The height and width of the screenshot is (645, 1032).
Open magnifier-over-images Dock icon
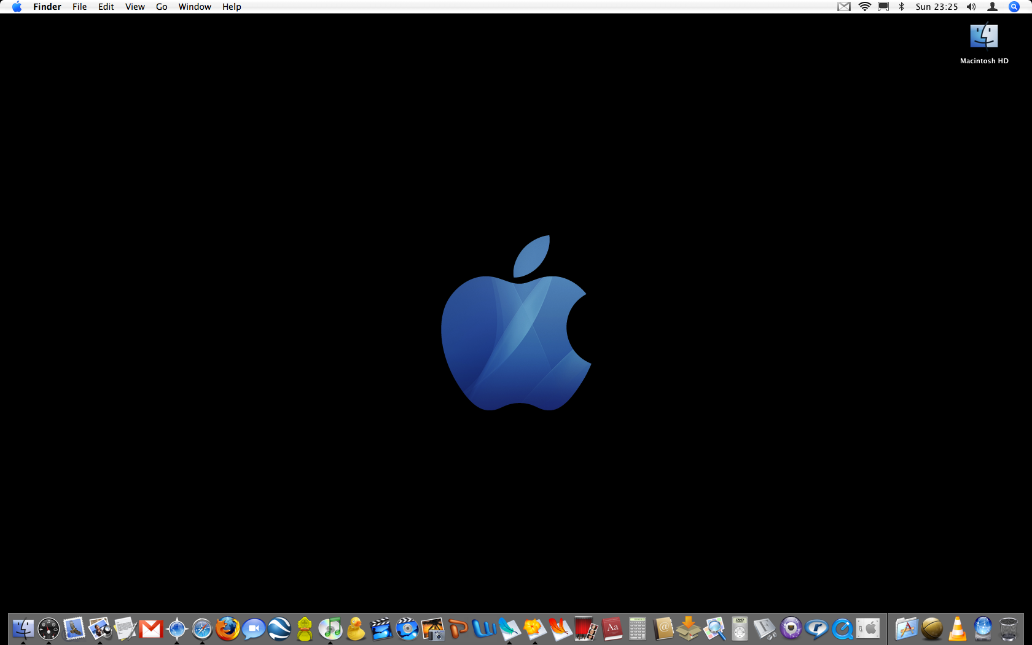click(714, 628)
